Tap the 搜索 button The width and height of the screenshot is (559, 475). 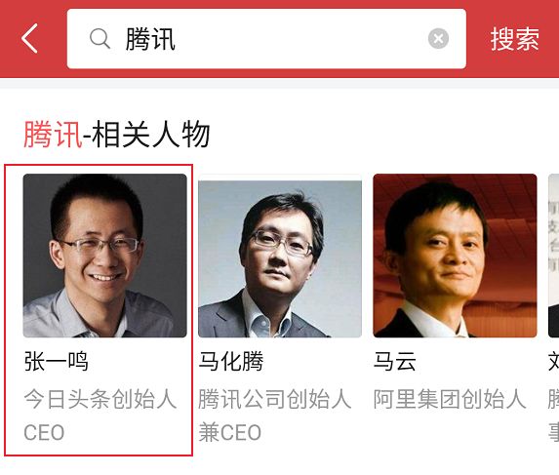[x=514, y=39]
